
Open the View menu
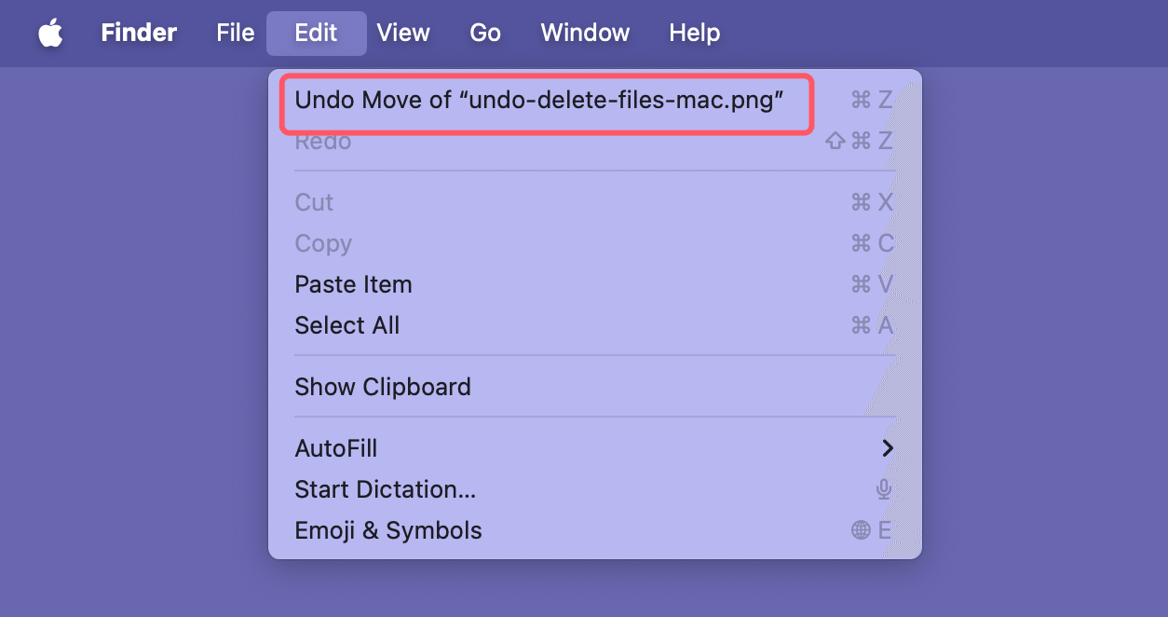[x=403, y=33]
